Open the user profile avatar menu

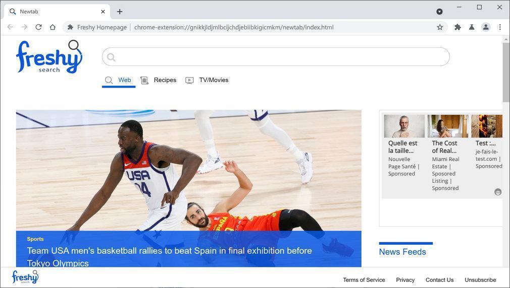click(x=486, y=27)
